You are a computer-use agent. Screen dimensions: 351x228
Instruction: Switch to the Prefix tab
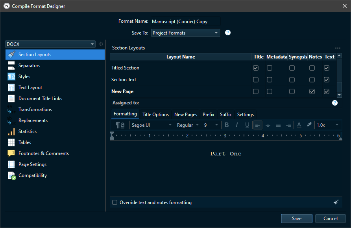click(x=209, y=115)
